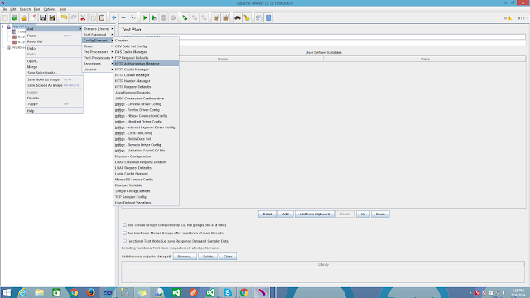Image resolution: width=530 pixels, height=298 pixels.
Task: Click the Clear results broom toolbar icon
Action: coord(215,17)
